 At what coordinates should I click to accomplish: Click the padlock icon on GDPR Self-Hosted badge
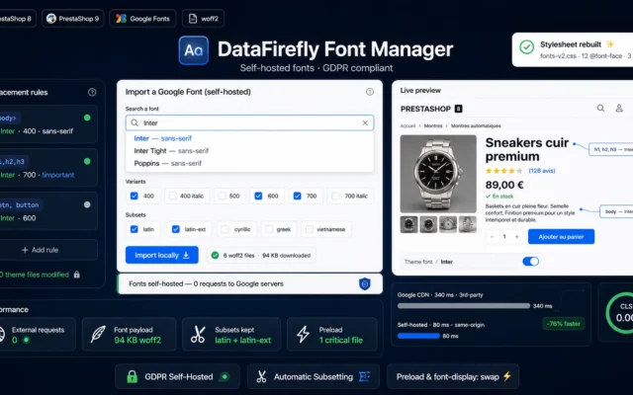pyautogui.click(x=132, y=377)
